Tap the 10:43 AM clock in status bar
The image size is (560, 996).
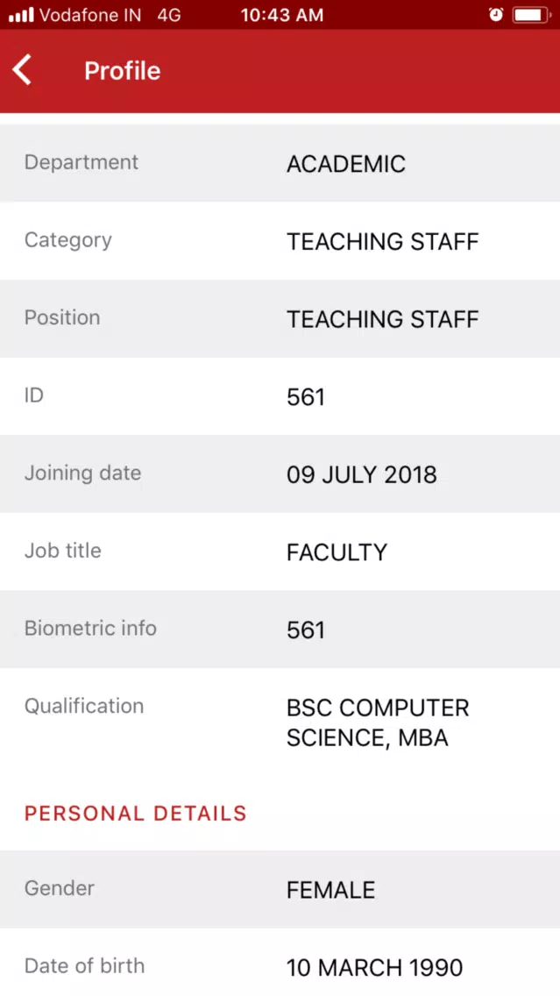click(x=282, y=15)
